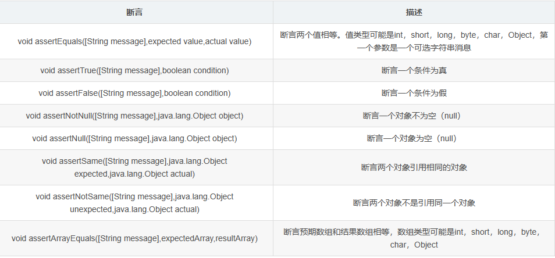Screen dimensions: 555x258
Task: Click the void assertSame signature cell
Action: coord(134,167)
